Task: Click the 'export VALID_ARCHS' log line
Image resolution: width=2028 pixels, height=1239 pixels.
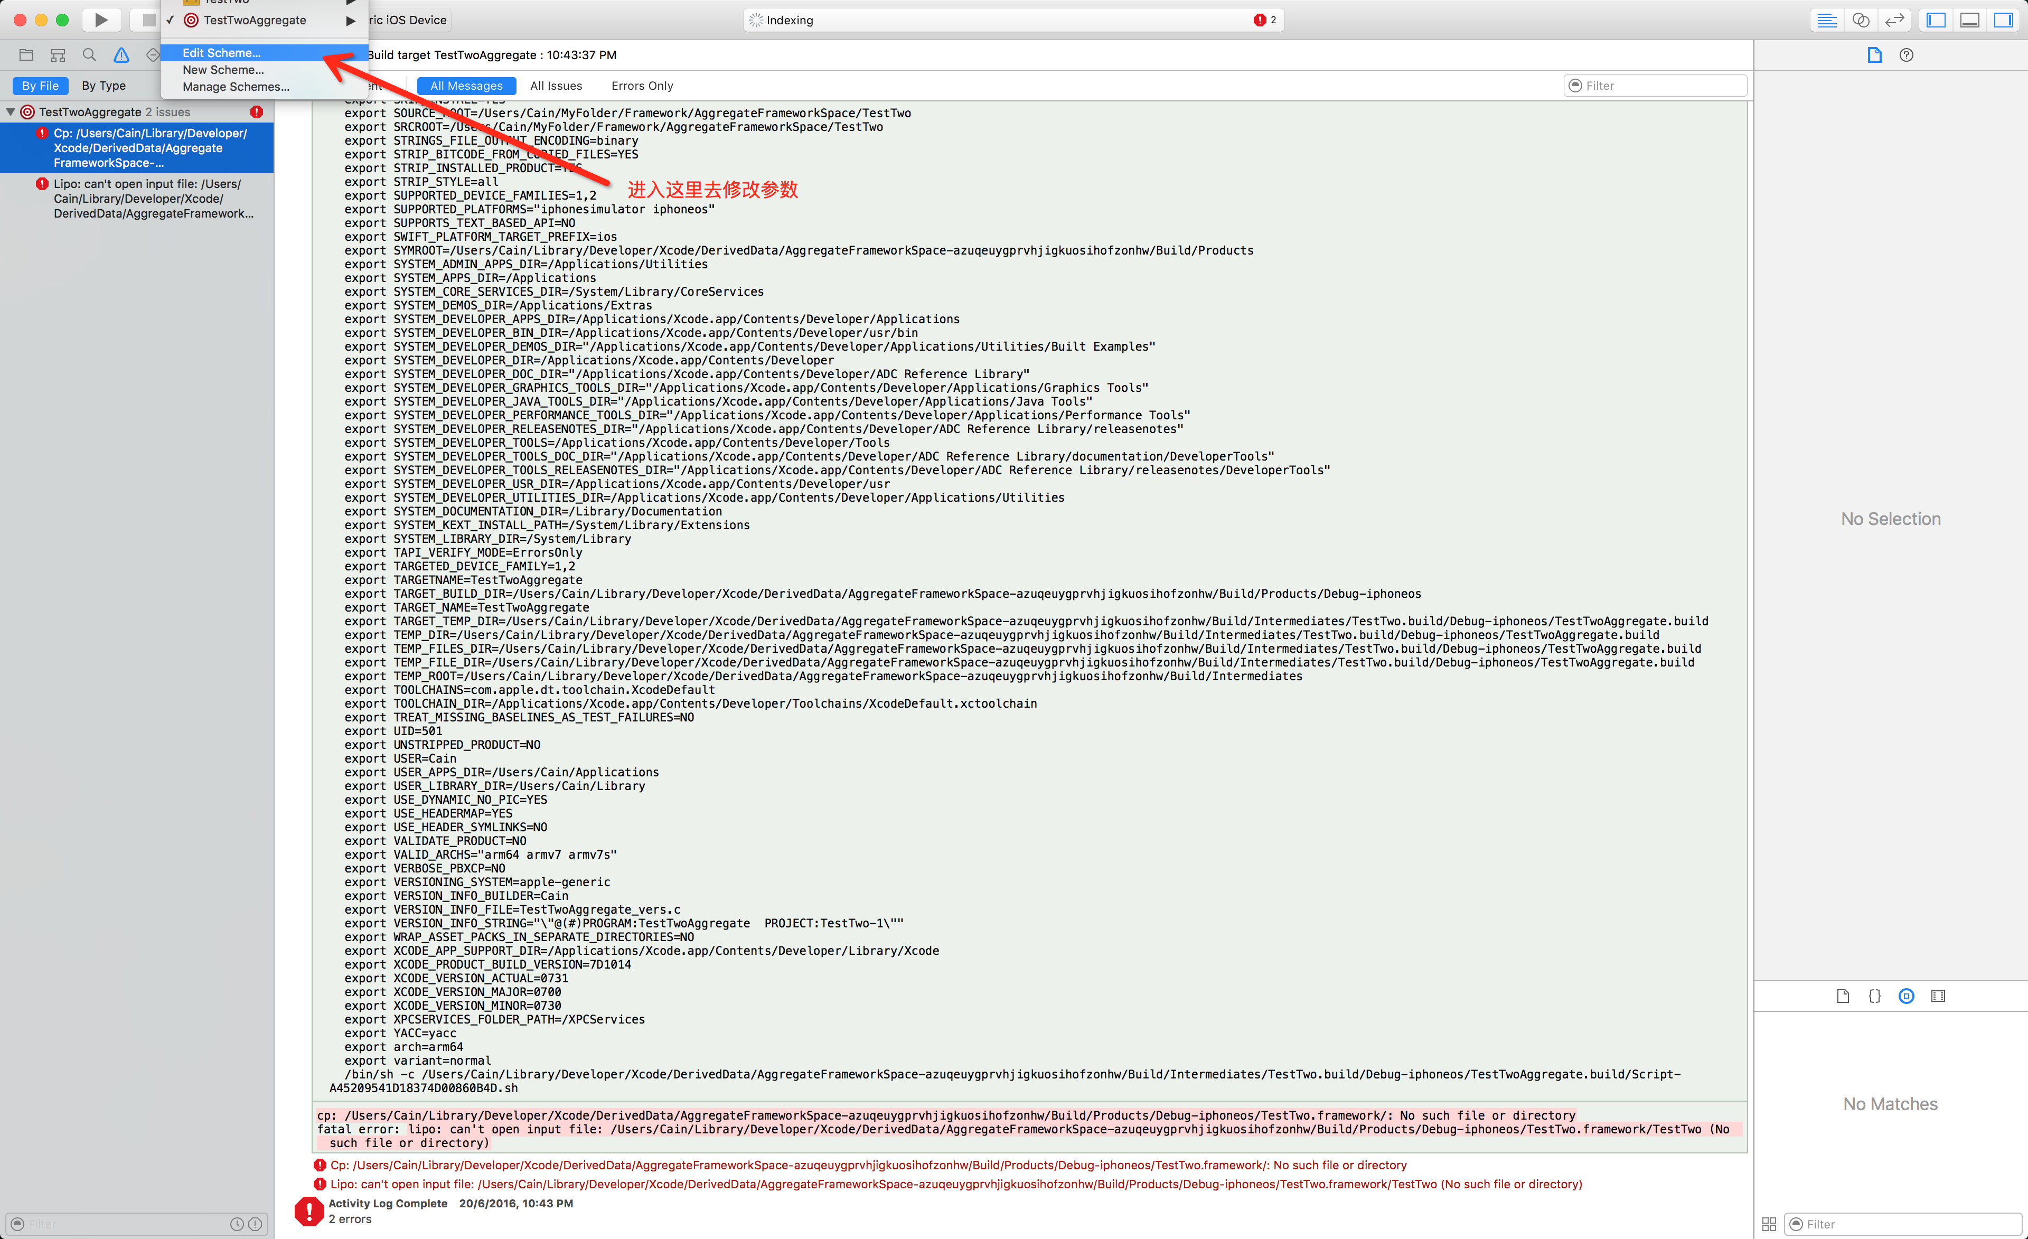Action: [x=481, y=855]
